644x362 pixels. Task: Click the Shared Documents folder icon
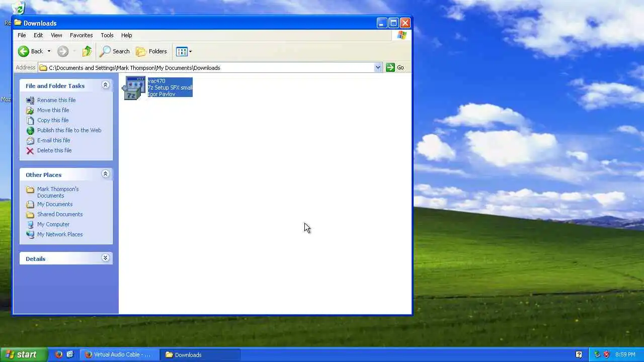pos(30,214)
